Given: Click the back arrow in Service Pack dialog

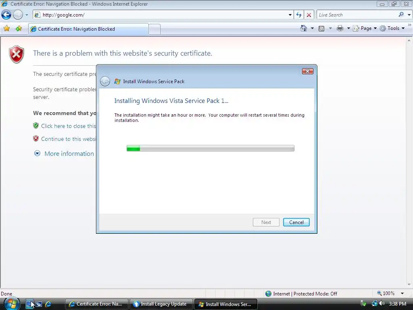Looking at the screenshot, I should click(105, 82).
